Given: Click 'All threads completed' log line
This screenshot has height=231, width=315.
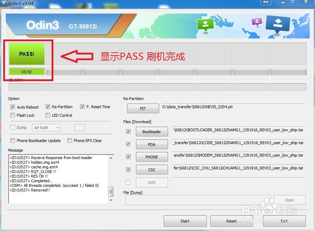Looking at the screenshot, I should pyautogui.click(x=54, y=185).
